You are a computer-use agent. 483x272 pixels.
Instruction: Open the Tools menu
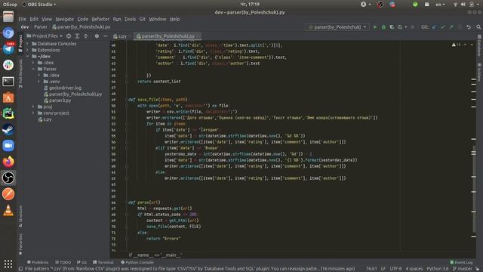(130, 19)
